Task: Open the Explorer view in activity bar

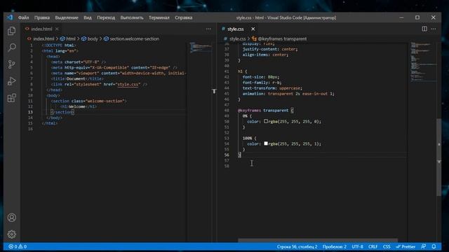Action: tap(12, 31)
